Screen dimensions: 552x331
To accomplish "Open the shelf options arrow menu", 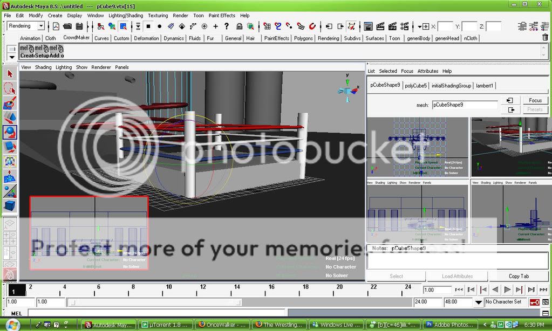I will (12, 56).
